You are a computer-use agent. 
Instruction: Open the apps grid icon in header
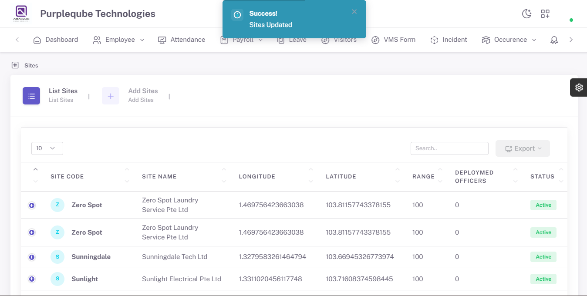pos(545,14)
